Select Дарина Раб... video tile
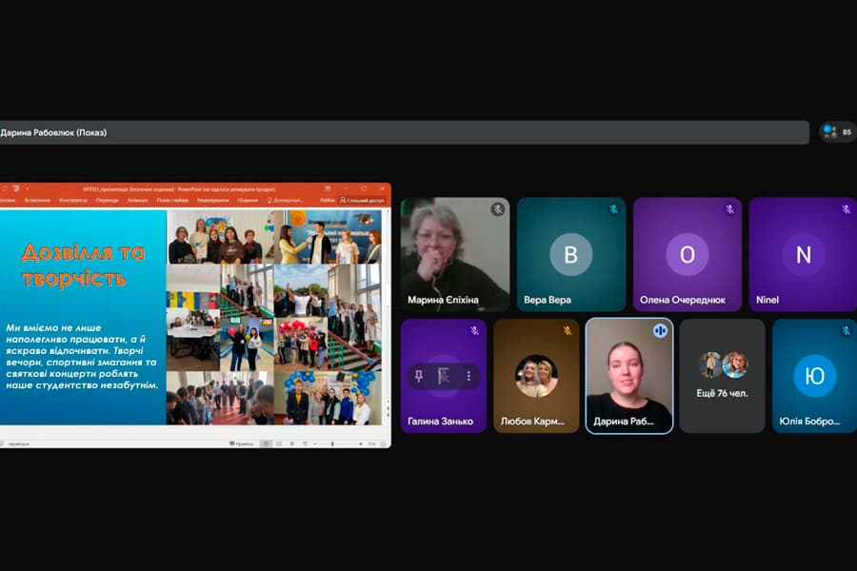This screenshot has height=571, width=857. pos(629,376)
